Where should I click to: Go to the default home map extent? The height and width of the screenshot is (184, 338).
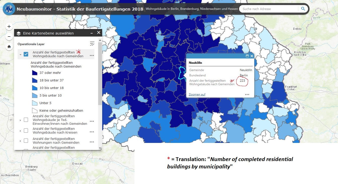click(9, 47)
